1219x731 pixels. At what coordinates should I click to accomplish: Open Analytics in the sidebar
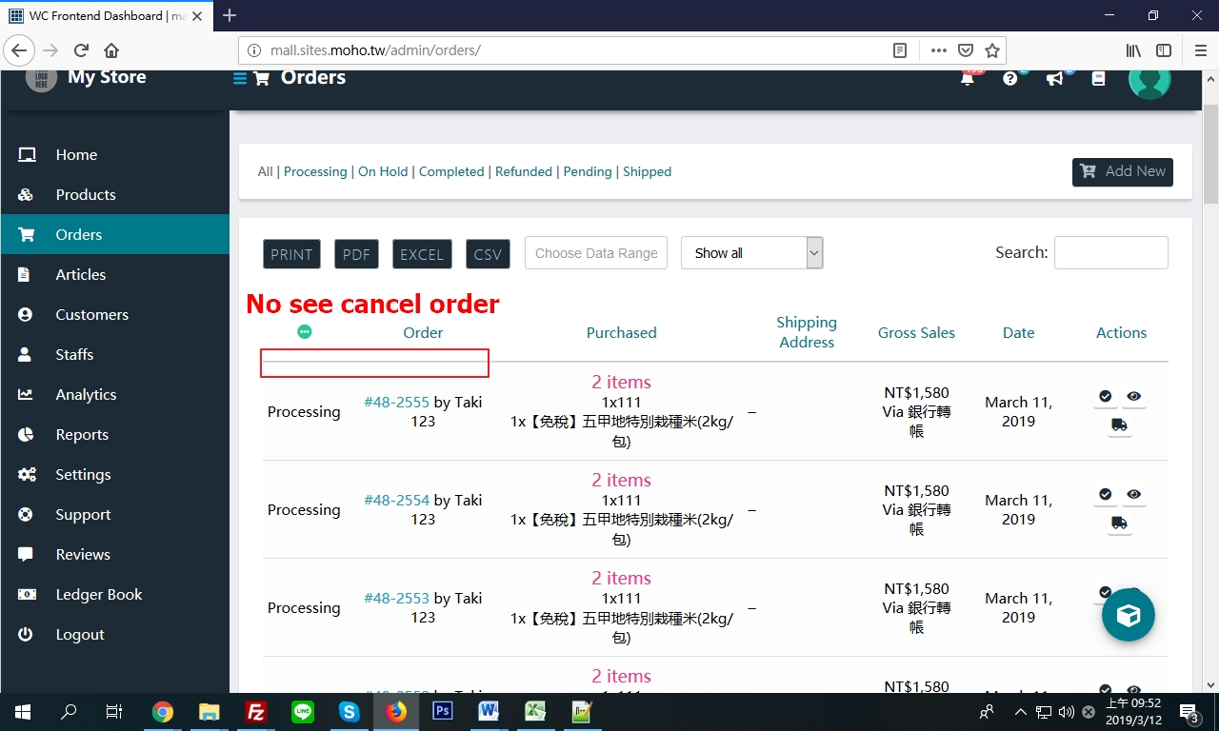[x=115, y=395]
